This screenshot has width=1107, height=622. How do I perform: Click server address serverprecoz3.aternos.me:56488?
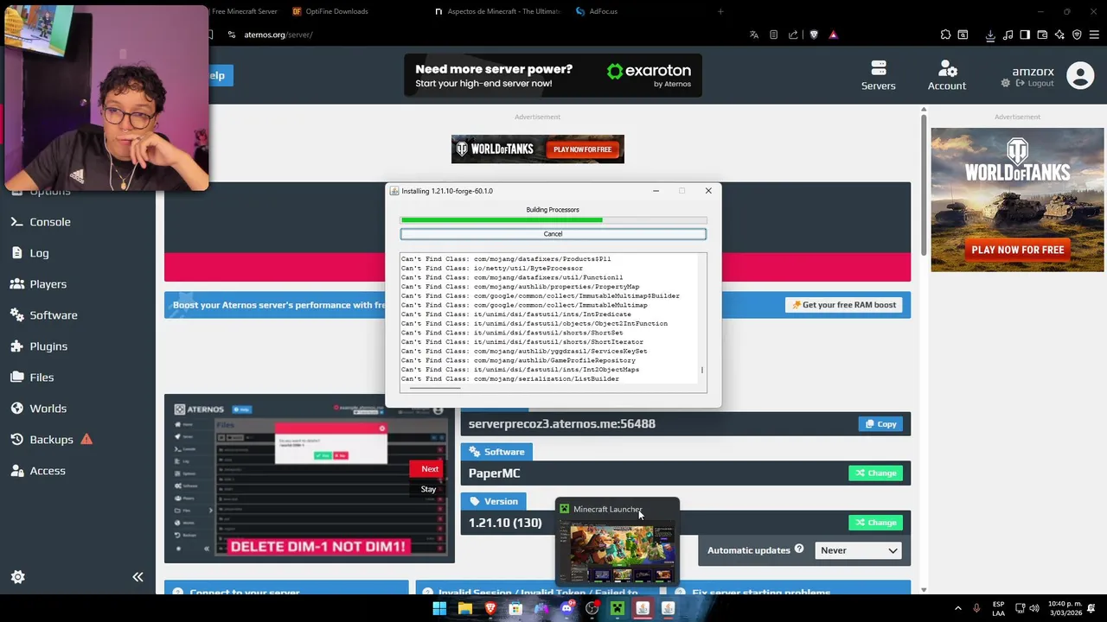point(561,424)
